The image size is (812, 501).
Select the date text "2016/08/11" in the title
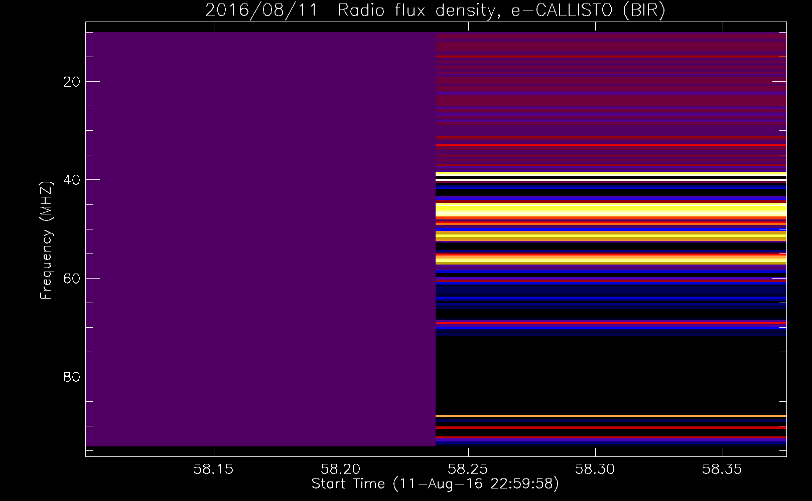261,10
